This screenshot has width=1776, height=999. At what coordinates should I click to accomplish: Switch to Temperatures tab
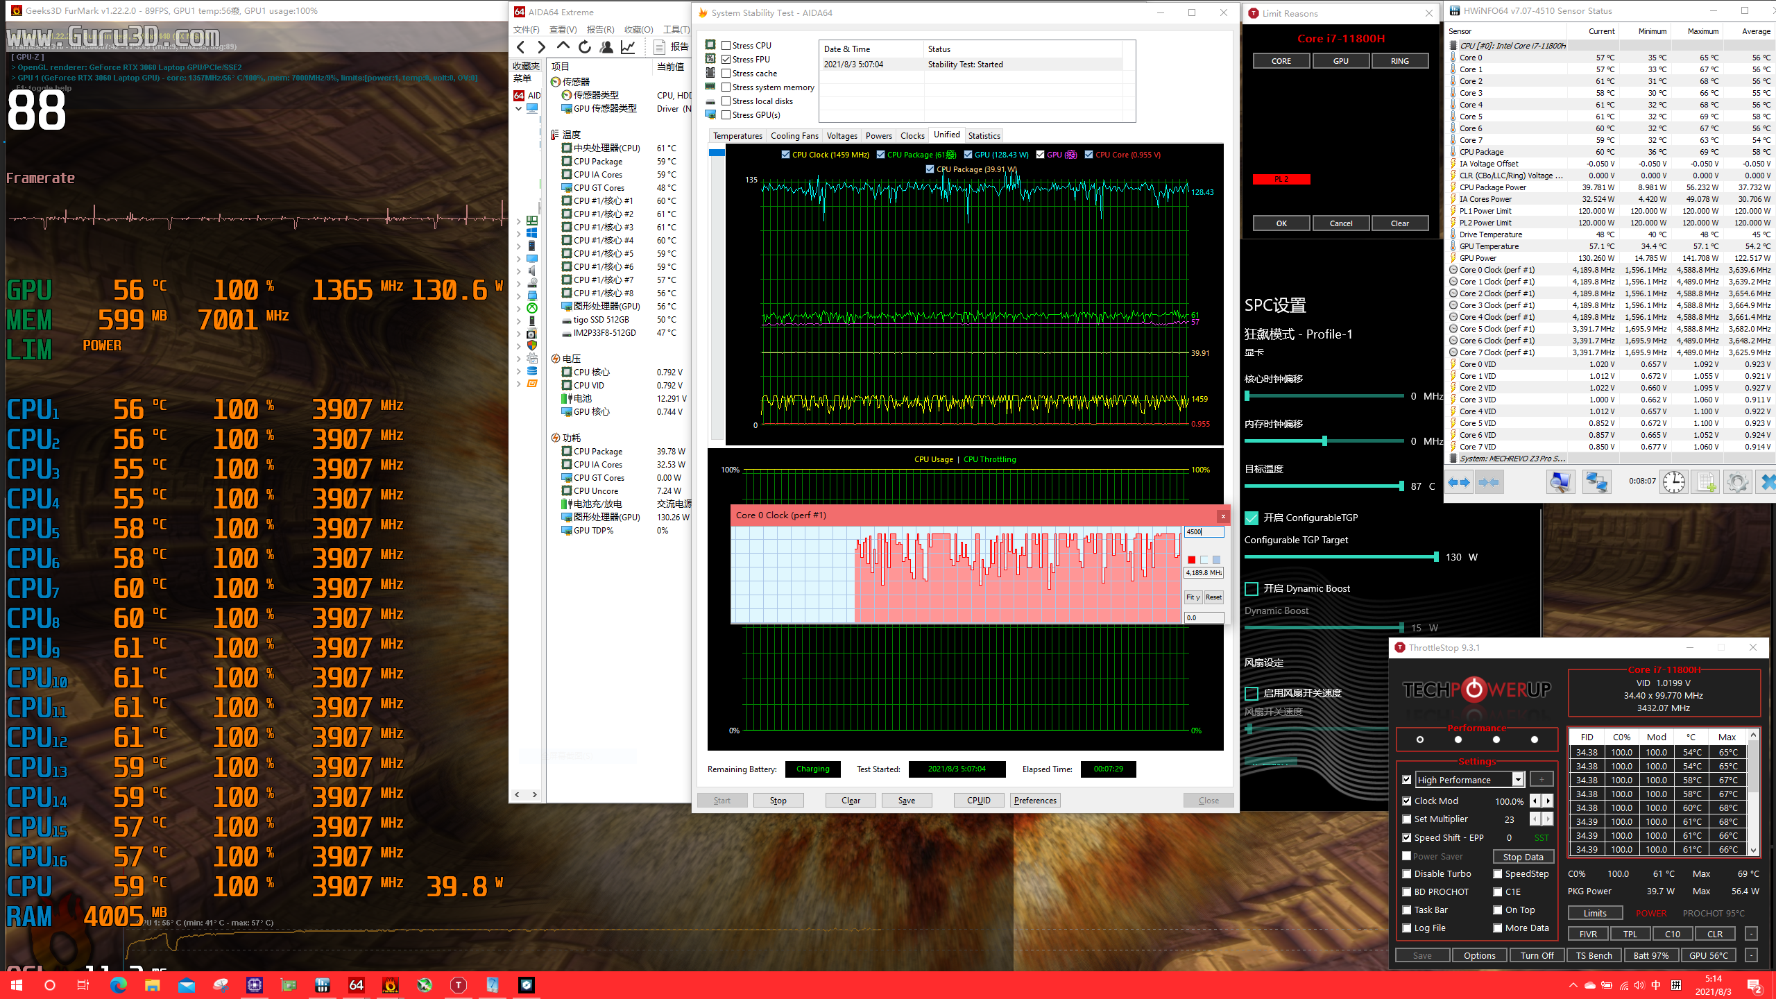(737, 135)
